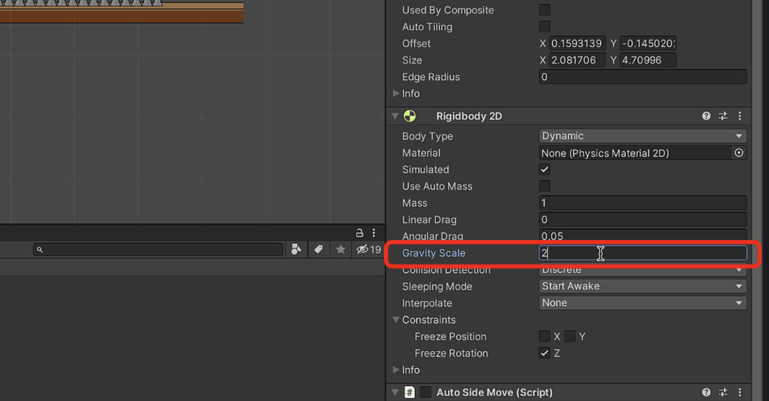Enable the Auto Side Move script checkbox
This screenshot has width=769, height=401.
(426, 392)
